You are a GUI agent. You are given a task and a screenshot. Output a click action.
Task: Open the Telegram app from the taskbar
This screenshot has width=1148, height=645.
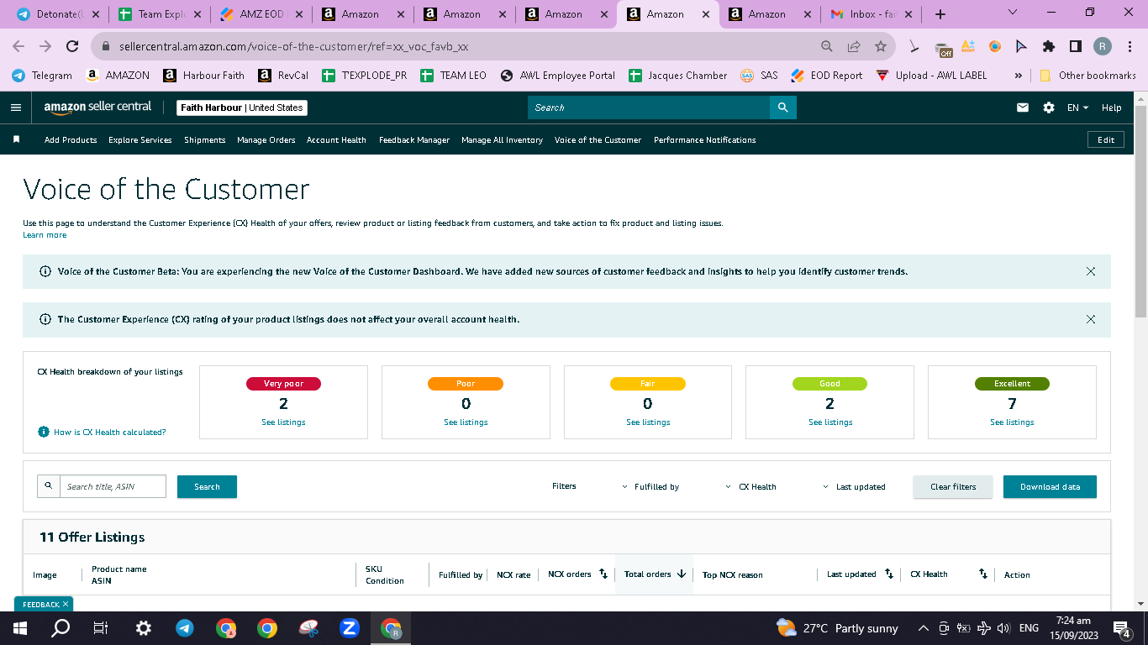tap(184, 627)
